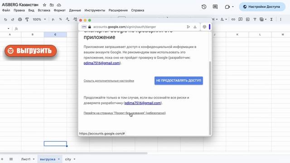Screen dimensions: 290x163
Task: Redo the last action
Action: (13, 19)
